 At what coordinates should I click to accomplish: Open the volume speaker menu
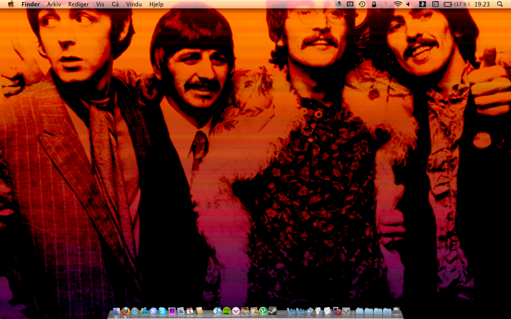(408, 4)
